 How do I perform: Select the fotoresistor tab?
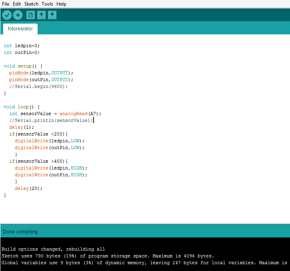click(x=20, y=29)
